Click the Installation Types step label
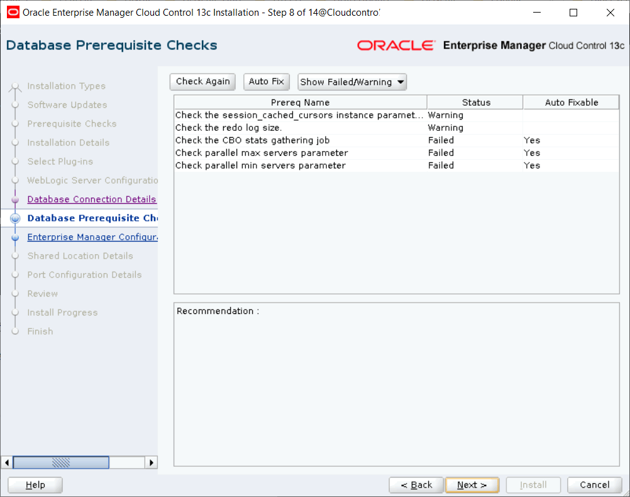The width and height of the screenshot is (630, 497). point(66,86)
